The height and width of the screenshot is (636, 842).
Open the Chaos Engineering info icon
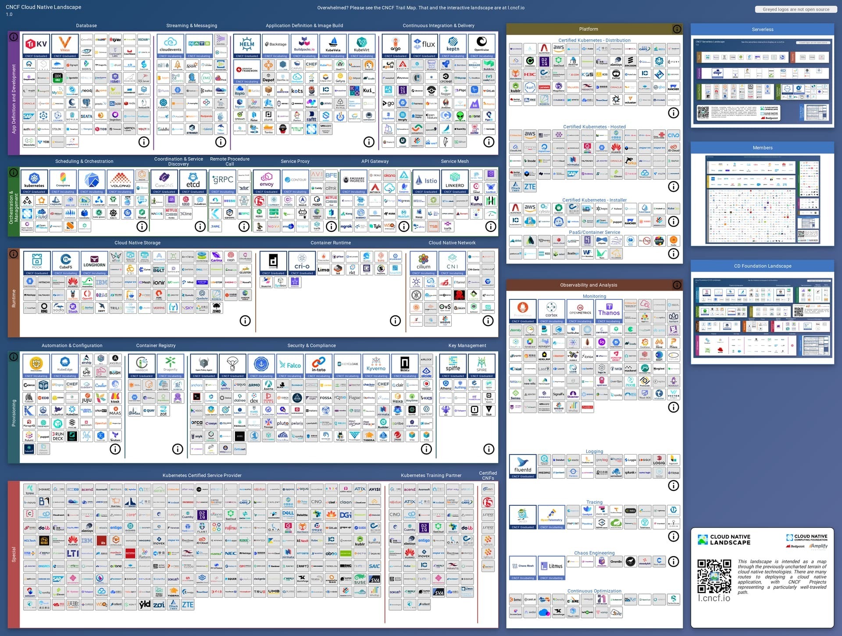coord(674,561)
